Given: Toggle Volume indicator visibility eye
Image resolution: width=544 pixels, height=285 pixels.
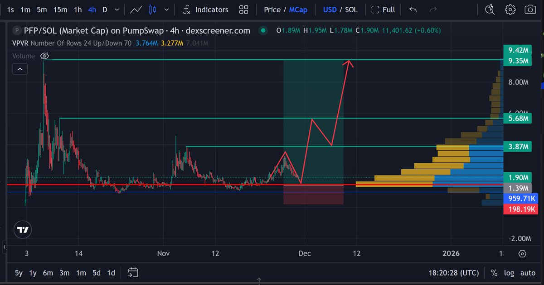Looking at the screenshot, I should click(44, 56).
